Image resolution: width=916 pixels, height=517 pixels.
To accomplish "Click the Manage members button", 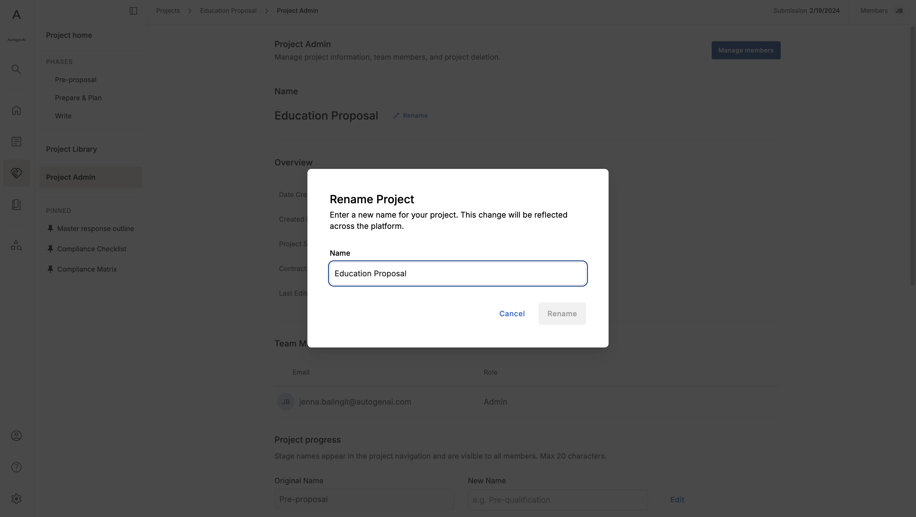I will 746,51.
